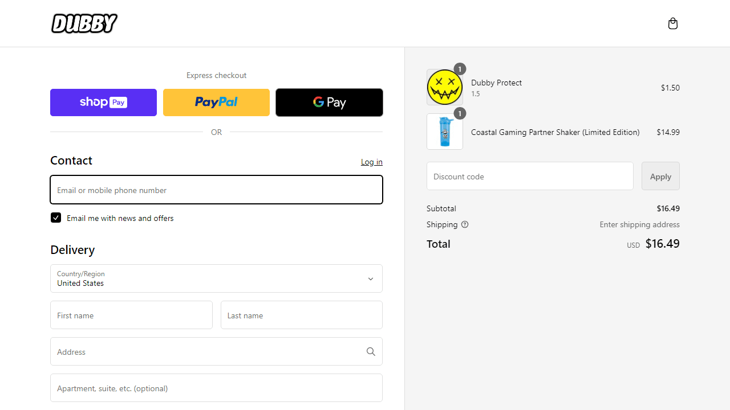This screenshot has width=730, height=410.
Task: Click the quantity badge on Dubby Protect
Action: 460,69
